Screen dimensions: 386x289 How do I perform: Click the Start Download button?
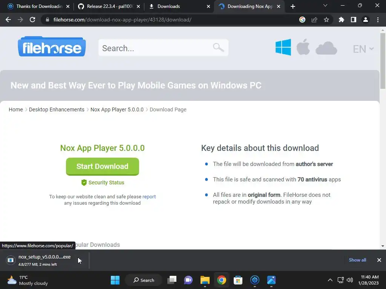click(103, 166)
